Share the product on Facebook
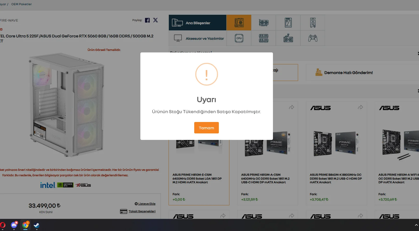The height and width of the screenshot is (231, 419). click(147, 20)
